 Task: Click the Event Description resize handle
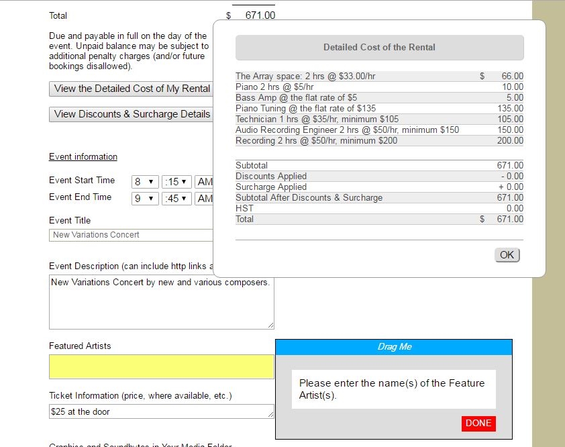(x=271, y=326)
